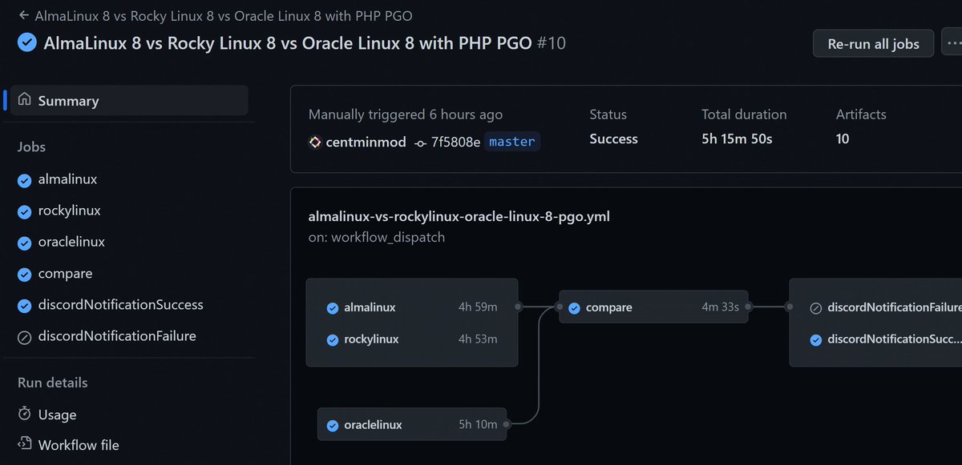
Task: Click the 'Manually triggered 6 hours ago' text
Action: 406,114
